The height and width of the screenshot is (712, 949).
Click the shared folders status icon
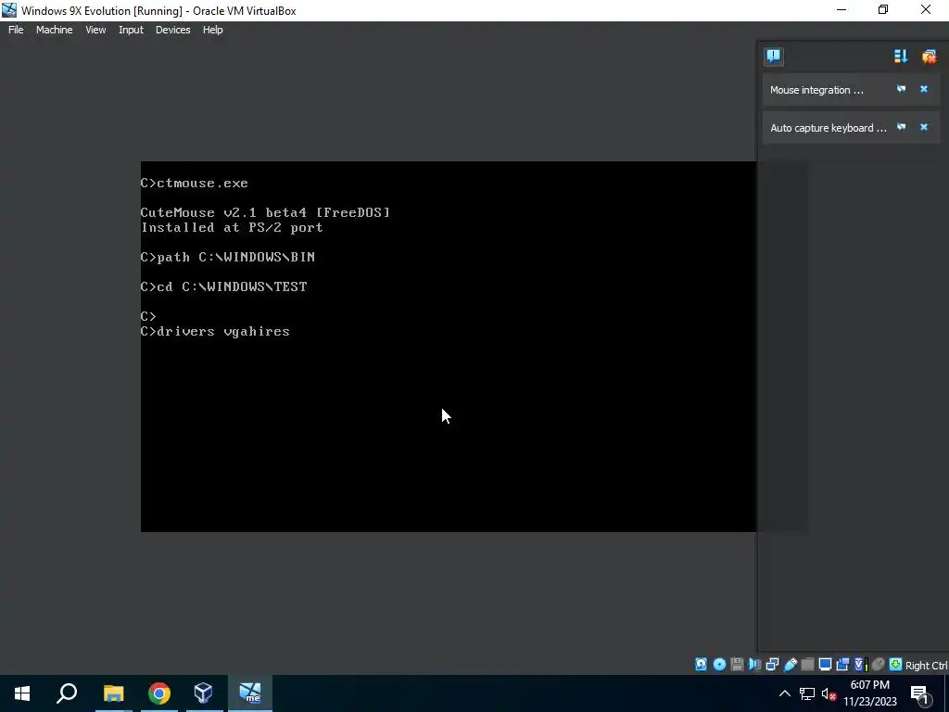pyautogui.click(x=807, y=664)
